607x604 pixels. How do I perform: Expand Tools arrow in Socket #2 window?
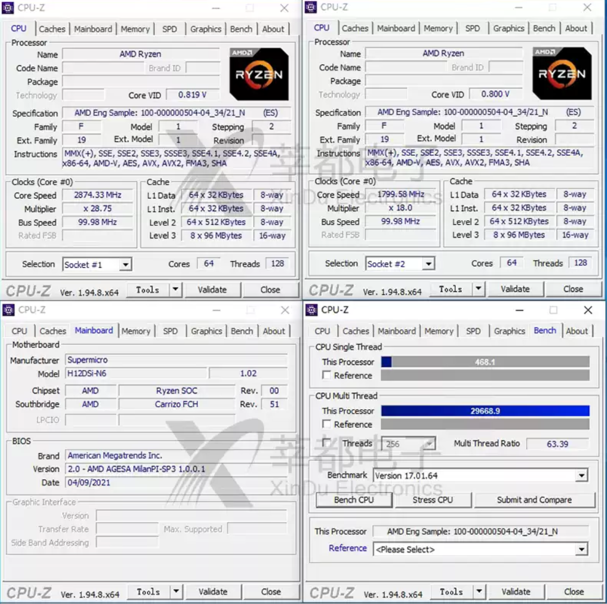click(478, 288)
